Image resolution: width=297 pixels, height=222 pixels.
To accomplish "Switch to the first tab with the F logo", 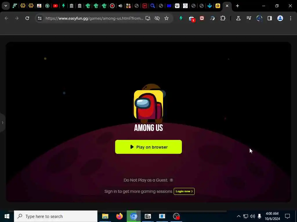I will [x=15, y=6].
